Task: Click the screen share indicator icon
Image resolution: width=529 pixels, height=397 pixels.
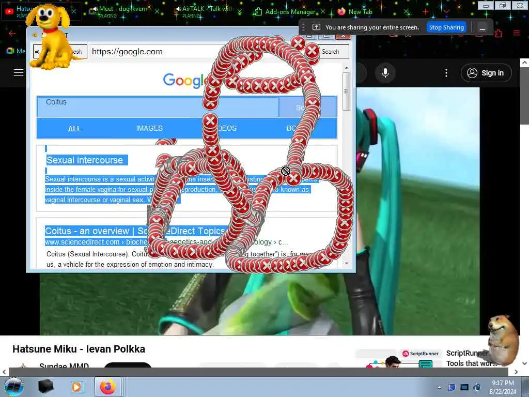Action: tap(316, 27)
